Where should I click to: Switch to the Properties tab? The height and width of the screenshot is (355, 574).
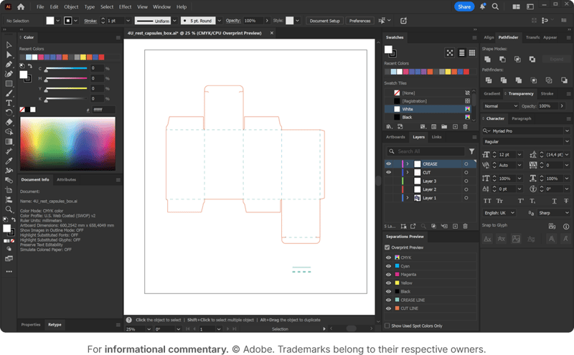31,325
